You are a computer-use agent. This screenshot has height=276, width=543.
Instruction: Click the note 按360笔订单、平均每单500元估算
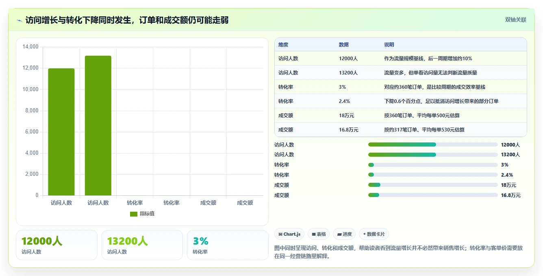tap(422, 116)
